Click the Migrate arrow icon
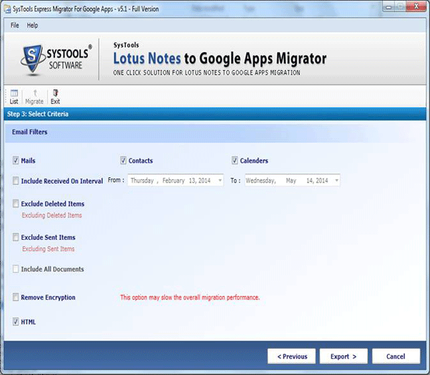The image size is (430, 375). tap(35, 93)
